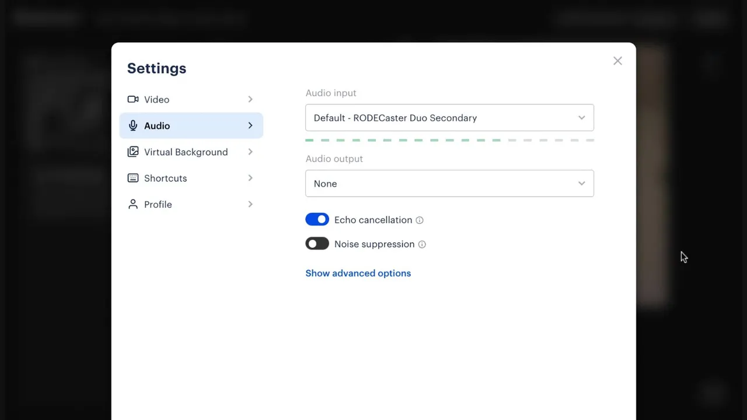This screenshot has height=420, width=747.
Task: Open the Audio output dropdown showing None
Action: pyautogui.click(x=449, y=184)
